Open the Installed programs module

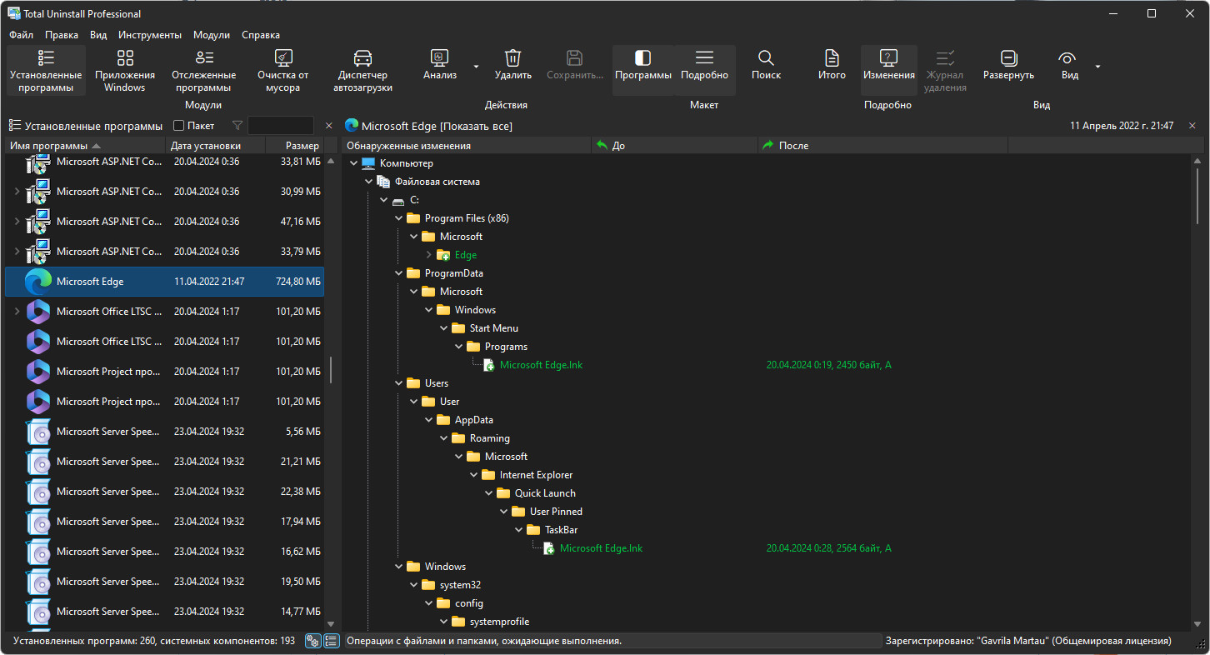46,71
